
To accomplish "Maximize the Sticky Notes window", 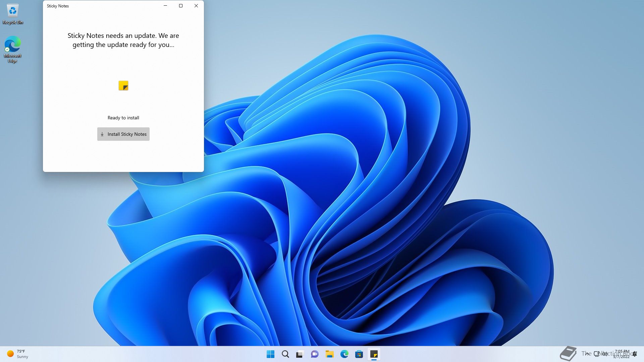I will [180, 6].
